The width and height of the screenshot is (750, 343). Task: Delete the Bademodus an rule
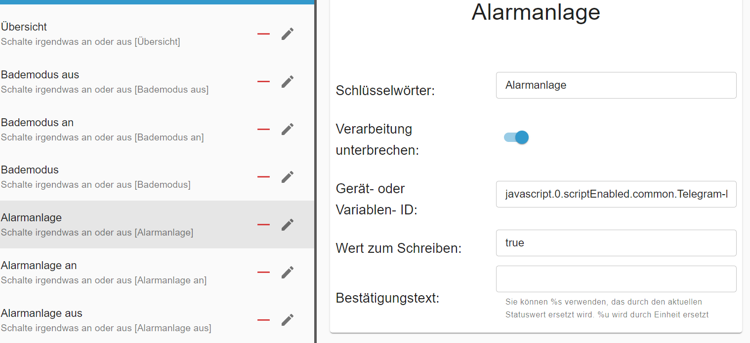263,129
